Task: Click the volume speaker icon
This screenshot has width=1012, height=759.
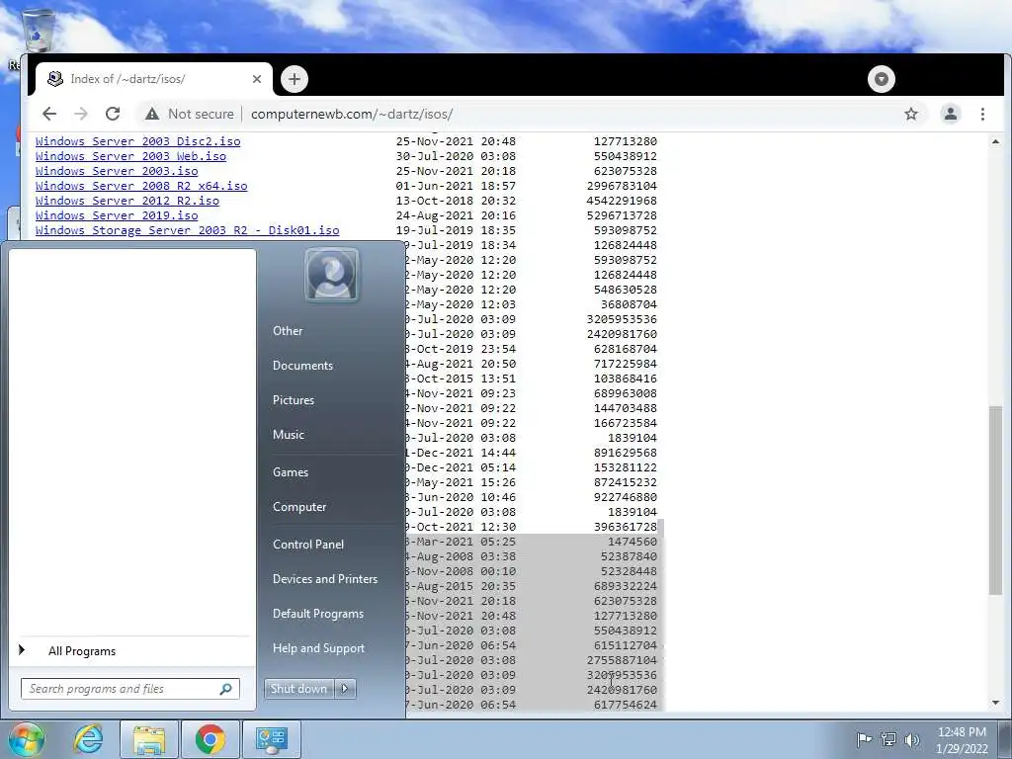Action: click(x=911, y=739)
